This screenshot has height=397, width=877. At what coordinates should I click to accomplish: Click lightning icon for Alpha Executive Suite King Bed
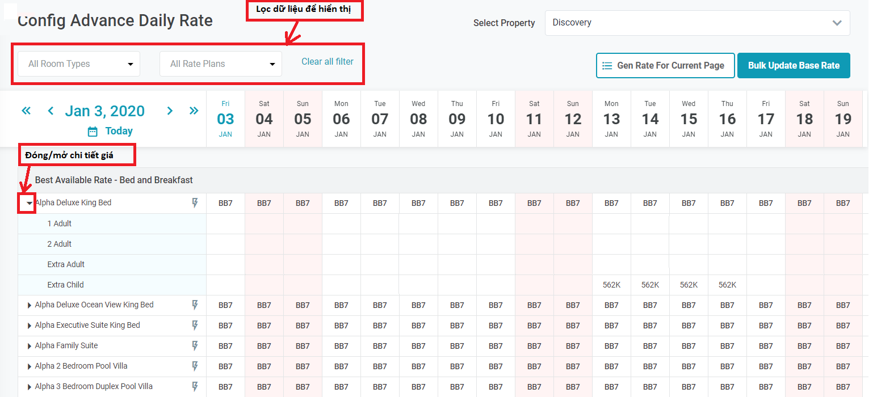pyautogui.click(x=195, y=326)
